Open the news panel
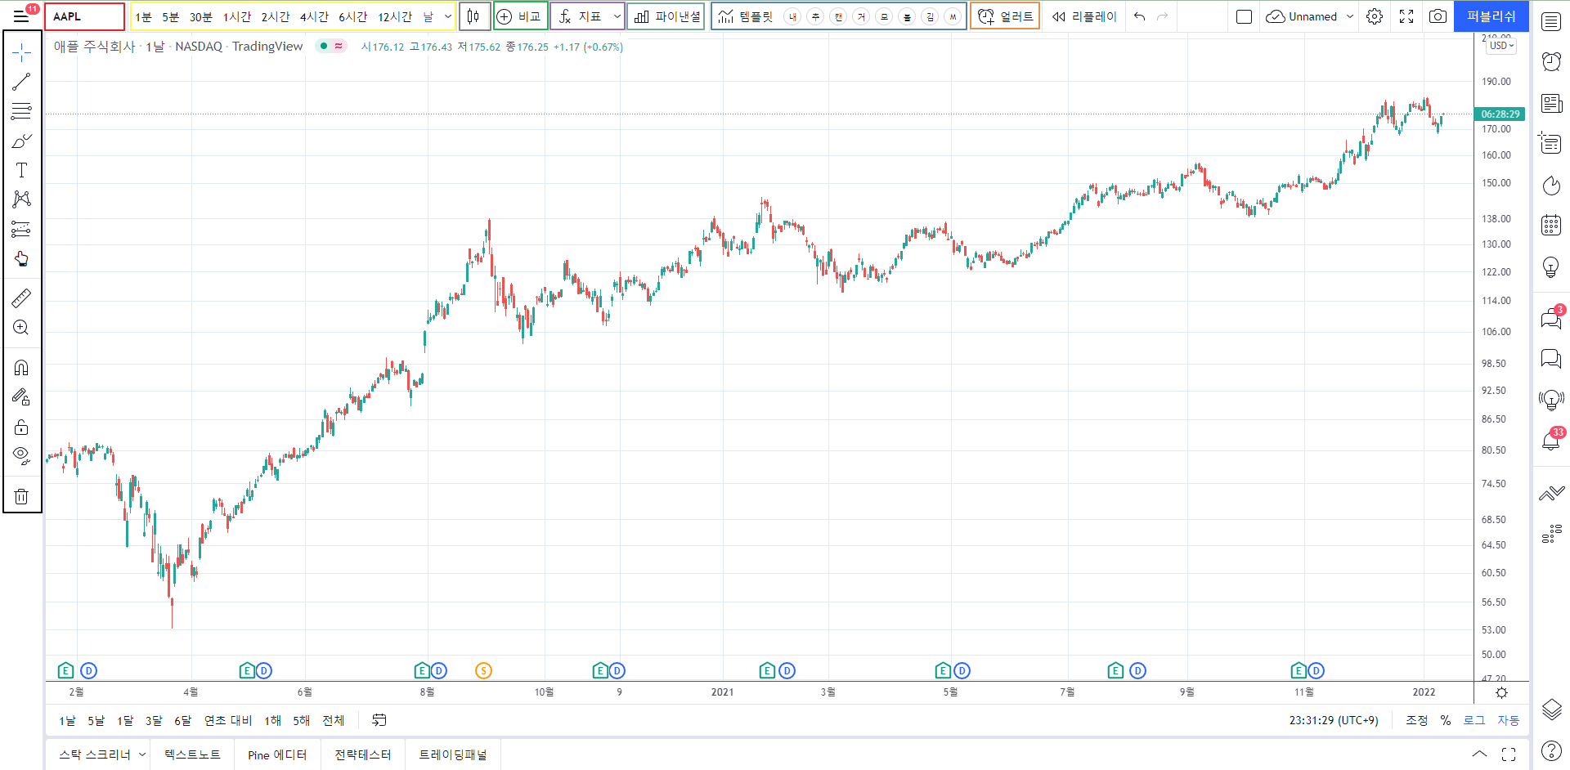 pos(1551,103)
